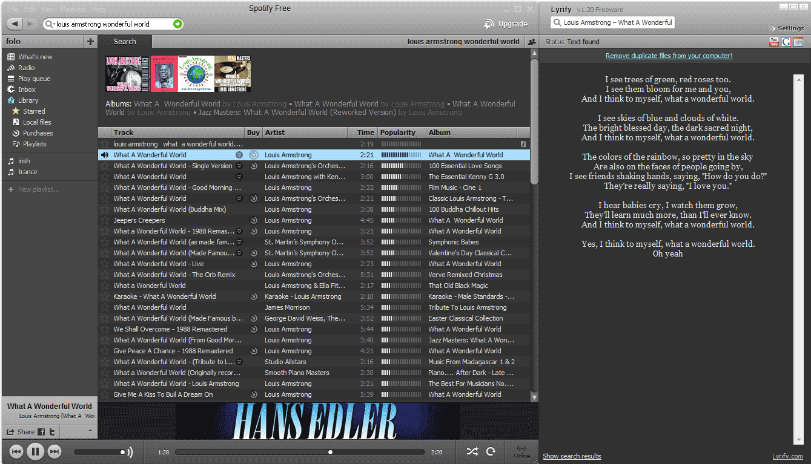The height and width of the screenshot is (464, 811).
Task: Adjust the volume slider
Action: click(x=100, y=452)
